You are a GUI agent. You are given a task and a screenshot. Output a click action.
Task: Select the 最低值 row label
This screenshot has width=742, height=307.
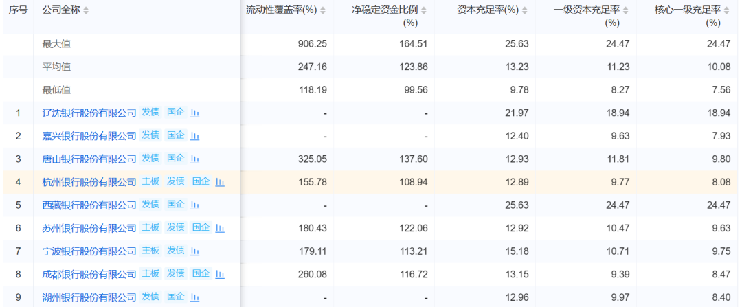pyautogui.click(x=56, y=90)
